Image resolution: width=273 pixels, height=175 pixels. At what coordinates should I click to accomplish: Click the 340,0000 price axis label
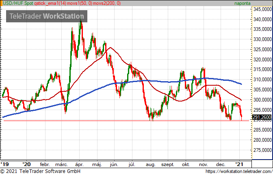tap(262, 19)
